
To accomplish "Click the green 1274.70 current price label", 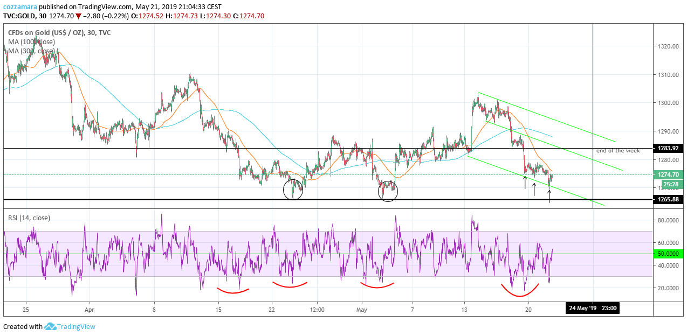I will pyautogui.click(x=668, y=174).
